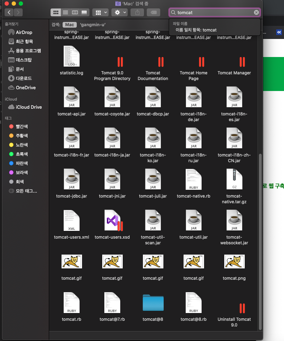Switch to gallery view
284x341 pixels.
pos(84,12)
